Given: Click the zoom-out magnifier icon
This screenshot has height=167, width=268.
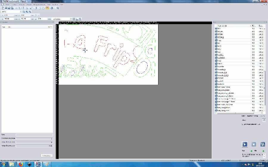Looking at the screenshot, I should pyautogui.click(x=30, y=12).
